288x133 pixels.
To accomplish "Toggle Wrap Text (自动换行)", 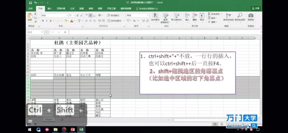I will 113,15.
